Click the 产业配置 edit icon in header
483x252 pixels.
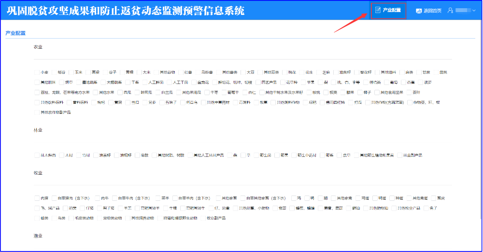coord(378,10)
